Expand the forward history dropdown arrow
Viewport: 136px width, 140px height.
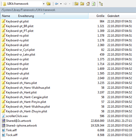pos(69,4)
